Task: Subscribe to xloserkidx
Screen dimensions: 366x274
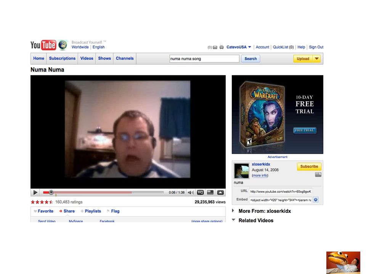Action: (309, 167)
